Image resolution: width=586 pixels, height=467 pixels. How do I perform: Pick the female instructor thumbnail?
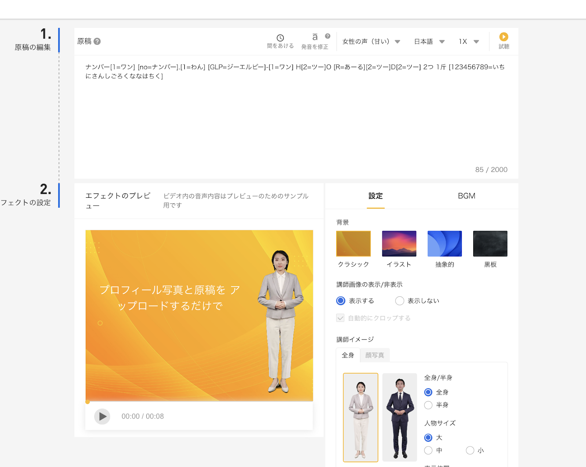(x=360, y=418)
